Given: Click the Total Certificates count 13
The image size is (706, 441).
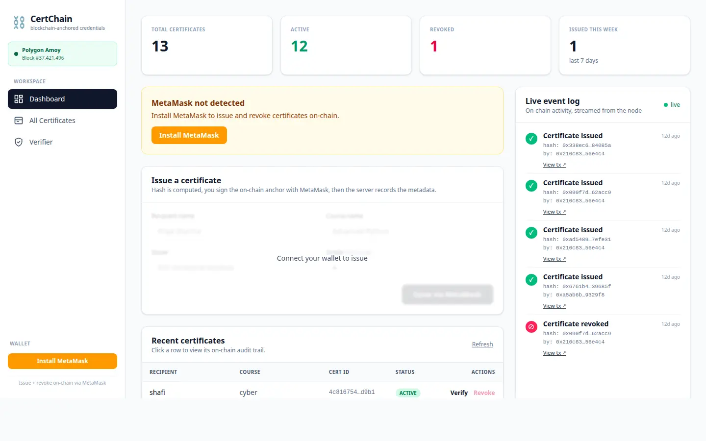Looking at the screenshot, I should coord(160,46).
